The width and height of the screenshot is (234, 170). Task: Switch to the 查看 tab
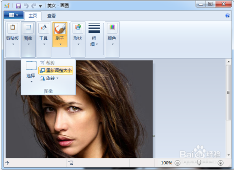click(x=51, y=15)
